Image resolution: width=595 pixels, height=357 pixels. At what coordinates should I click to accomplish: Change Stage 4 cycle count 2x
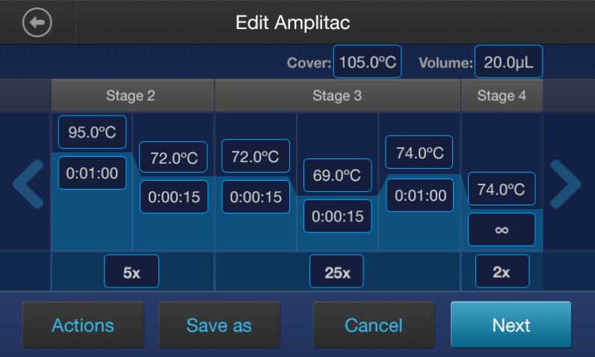[x=502, y=272]
